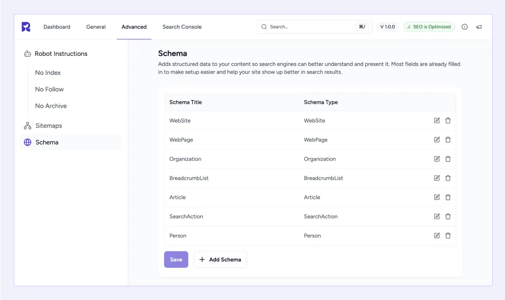This screenshot has width=505, height=300.
Task: Click Person in Schema Type column
Action: click(x=312, y=236)
